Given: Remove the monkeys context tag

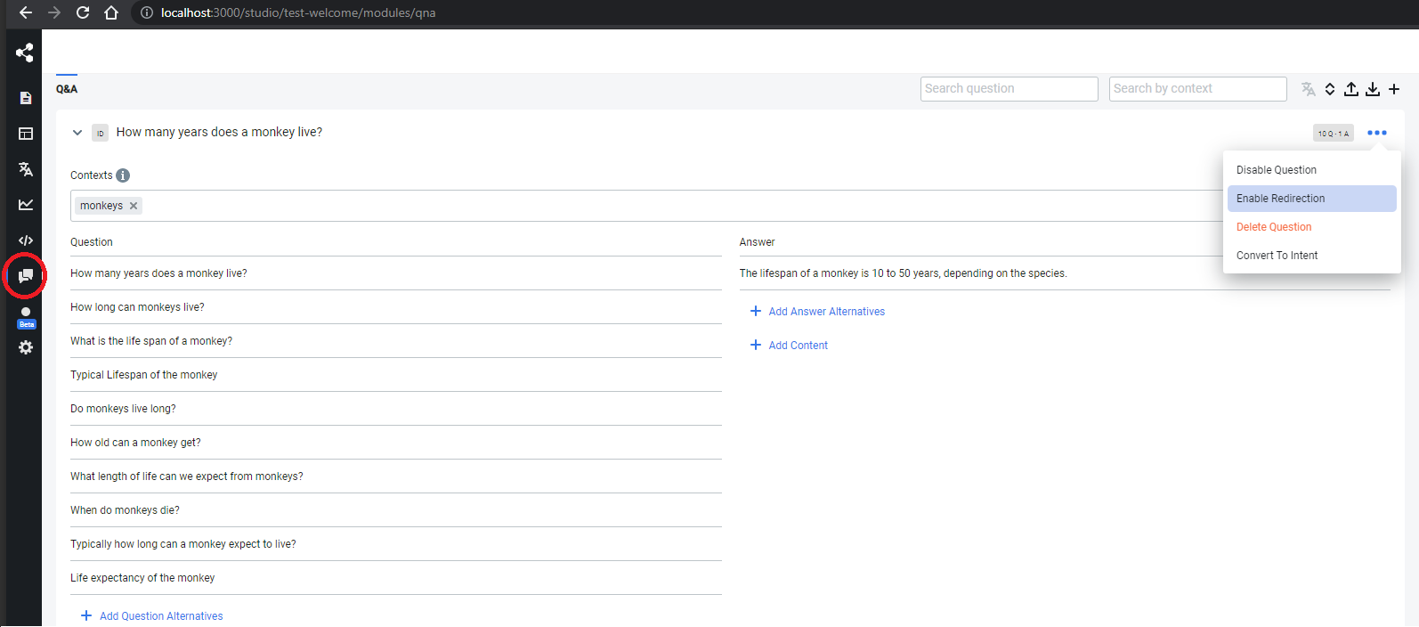Looking at the screenshot, I should click(134, 206).
